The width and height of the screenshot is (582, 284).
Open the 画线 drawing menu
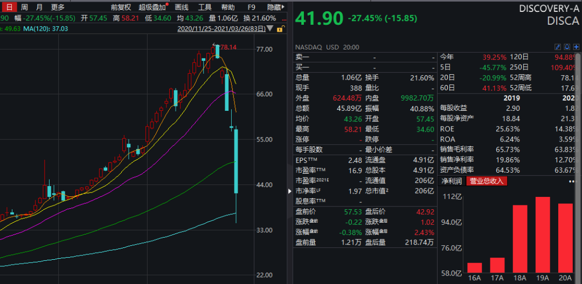click(182, 7)
